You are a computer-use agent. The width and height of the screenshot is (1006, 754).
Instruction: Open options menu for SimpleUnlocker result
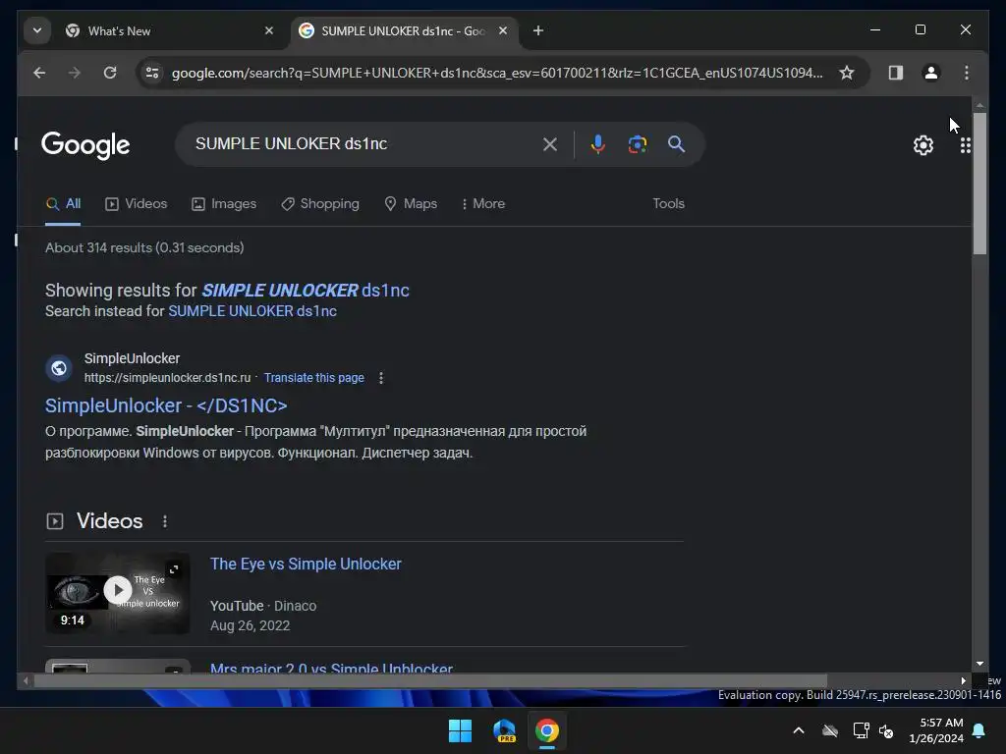click(381, 378)
